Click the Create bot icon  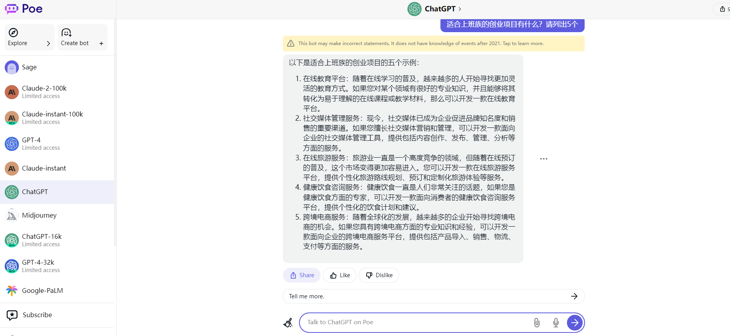(x=66, y=33)
